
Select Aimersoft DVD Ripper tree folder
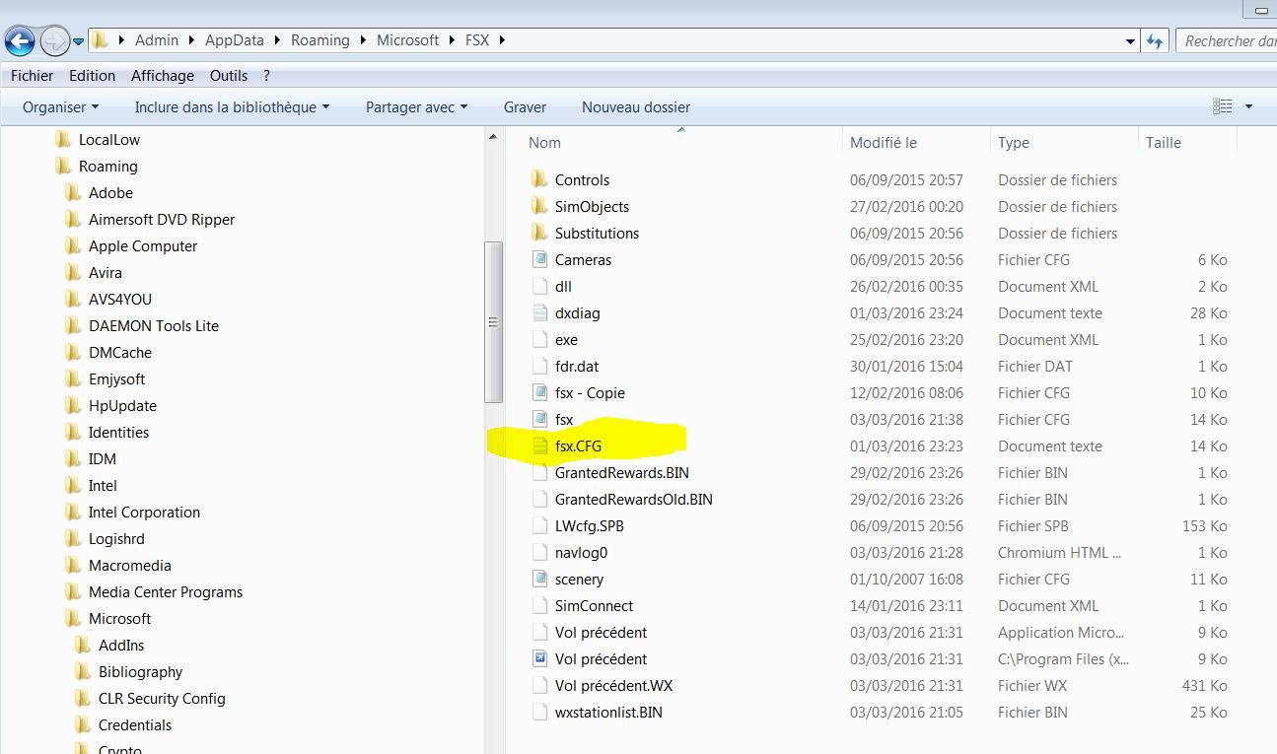click(x=162, y=219)
